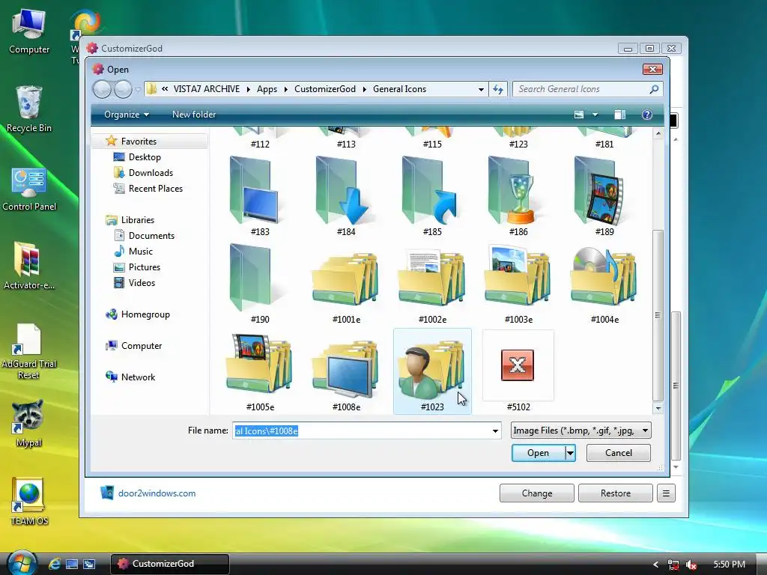Screen dimensions: 767x575
Task: Click CustomizerGod in the address path
Action: coord(325,89)
